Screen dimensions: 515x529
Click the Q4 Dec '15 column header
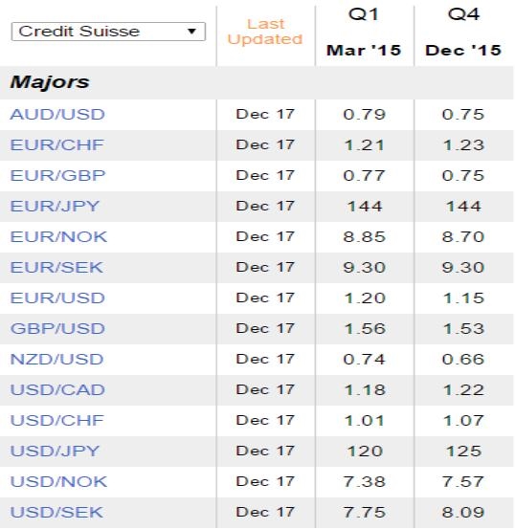pos(463,33)
